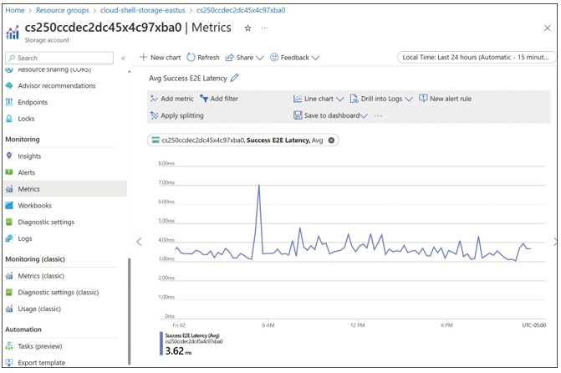Click the Diagnostic settings icon

point(9,222)
